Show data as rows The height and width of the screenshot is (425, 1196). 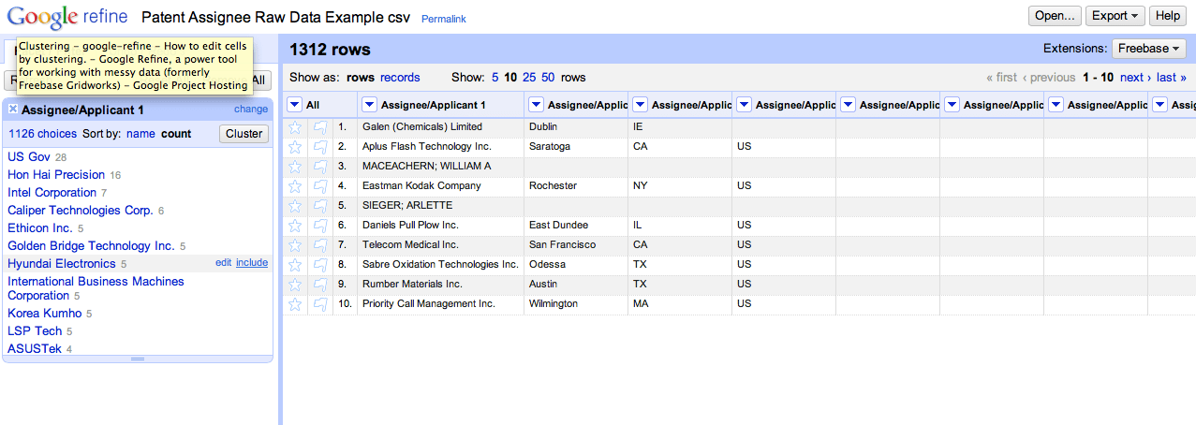(x=361, y=78)
